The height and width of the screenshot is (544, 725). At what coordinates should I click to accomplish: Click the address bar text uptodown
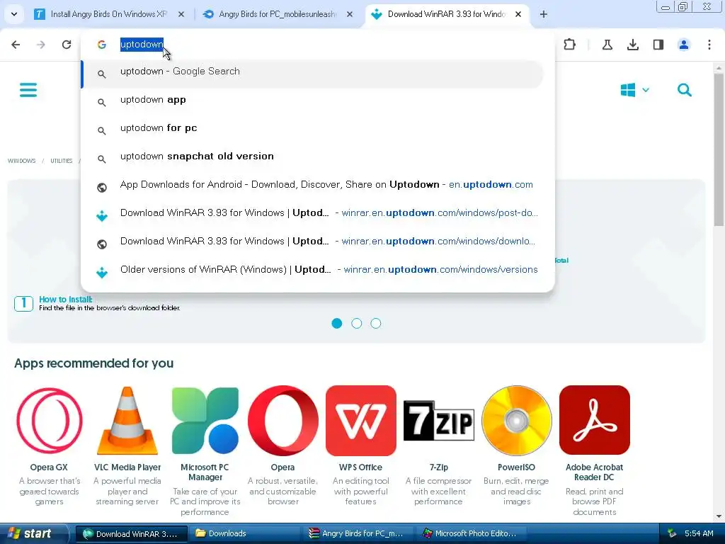tap(142, 45)
